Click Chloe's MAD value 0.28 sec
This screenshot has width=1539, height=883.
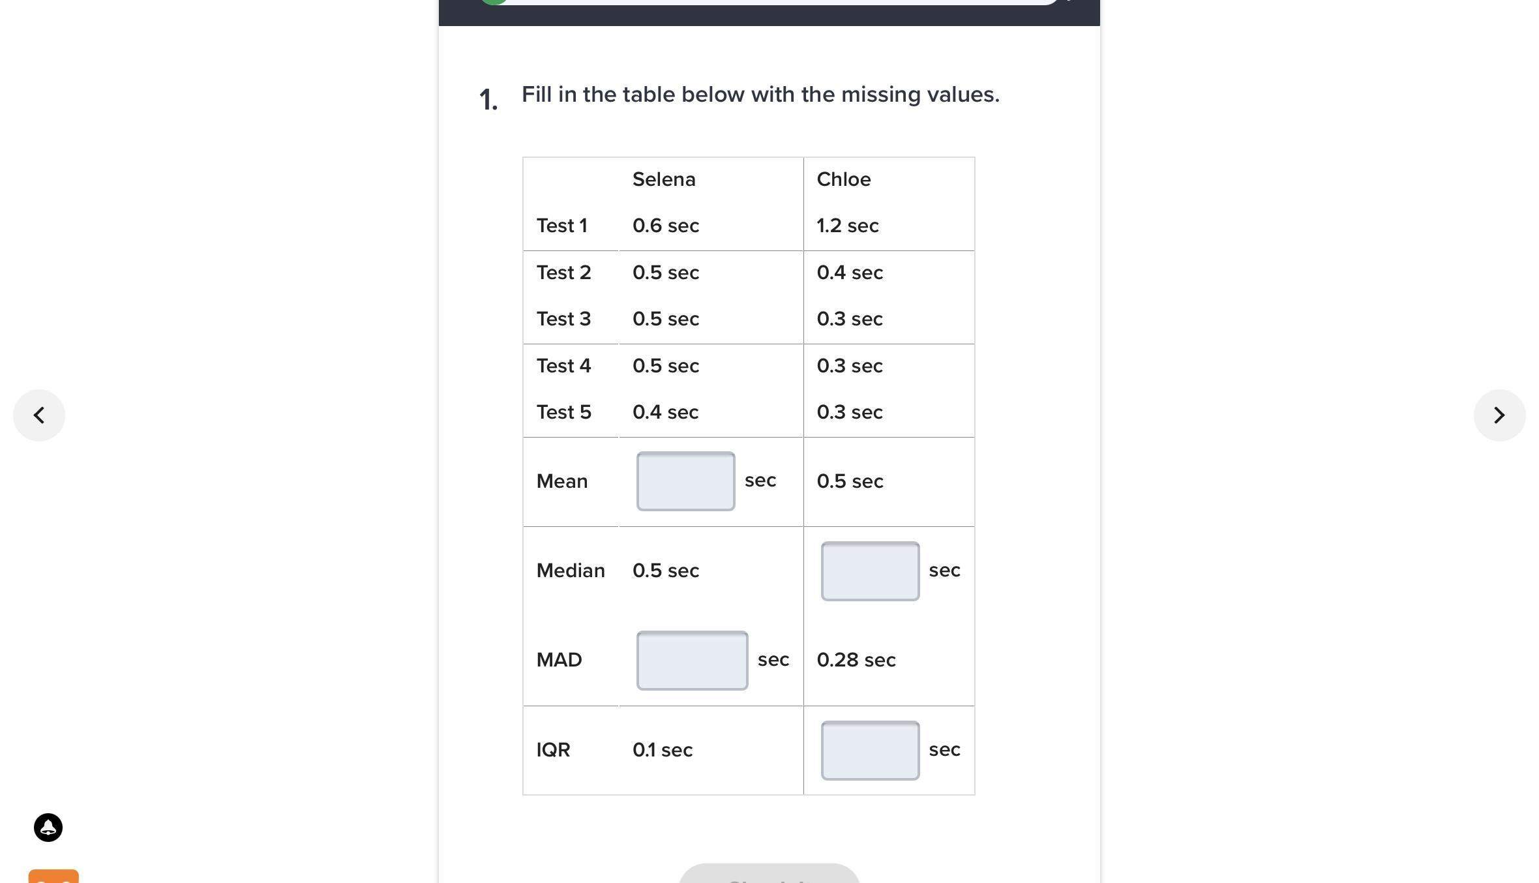click(856, 660)
